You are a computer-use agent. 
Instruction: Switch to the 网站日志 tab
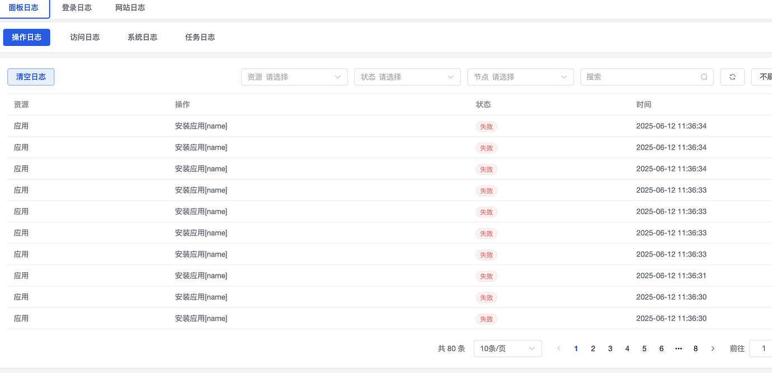(130, 8)
